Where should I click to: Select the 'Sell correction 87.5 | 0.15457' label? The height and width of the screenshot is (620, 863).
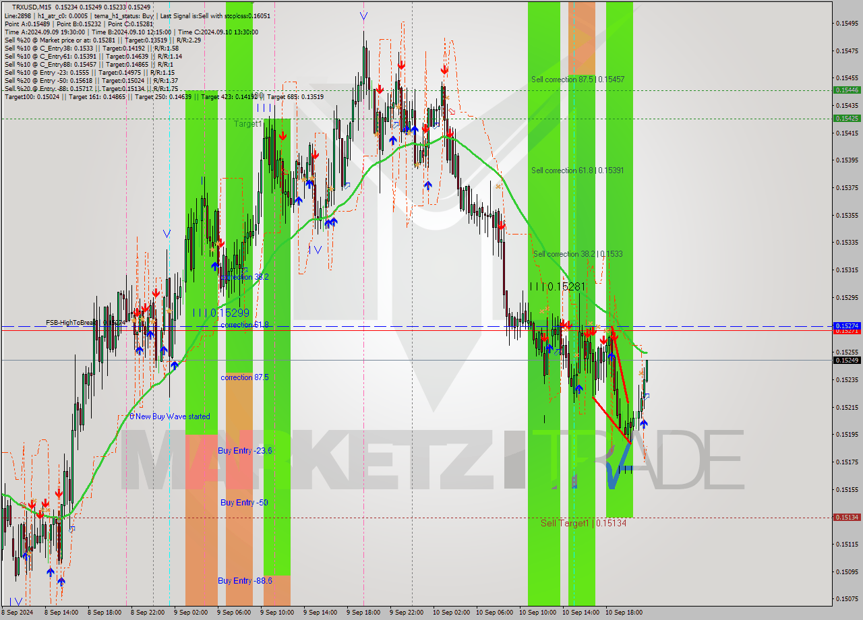578,80
